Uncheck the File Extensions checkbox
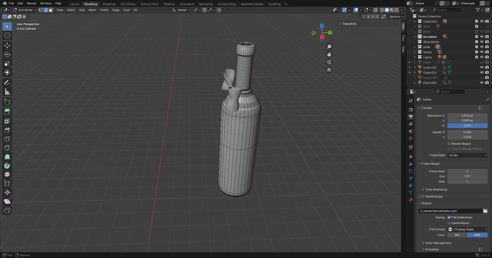 click(x=449, y=217)
